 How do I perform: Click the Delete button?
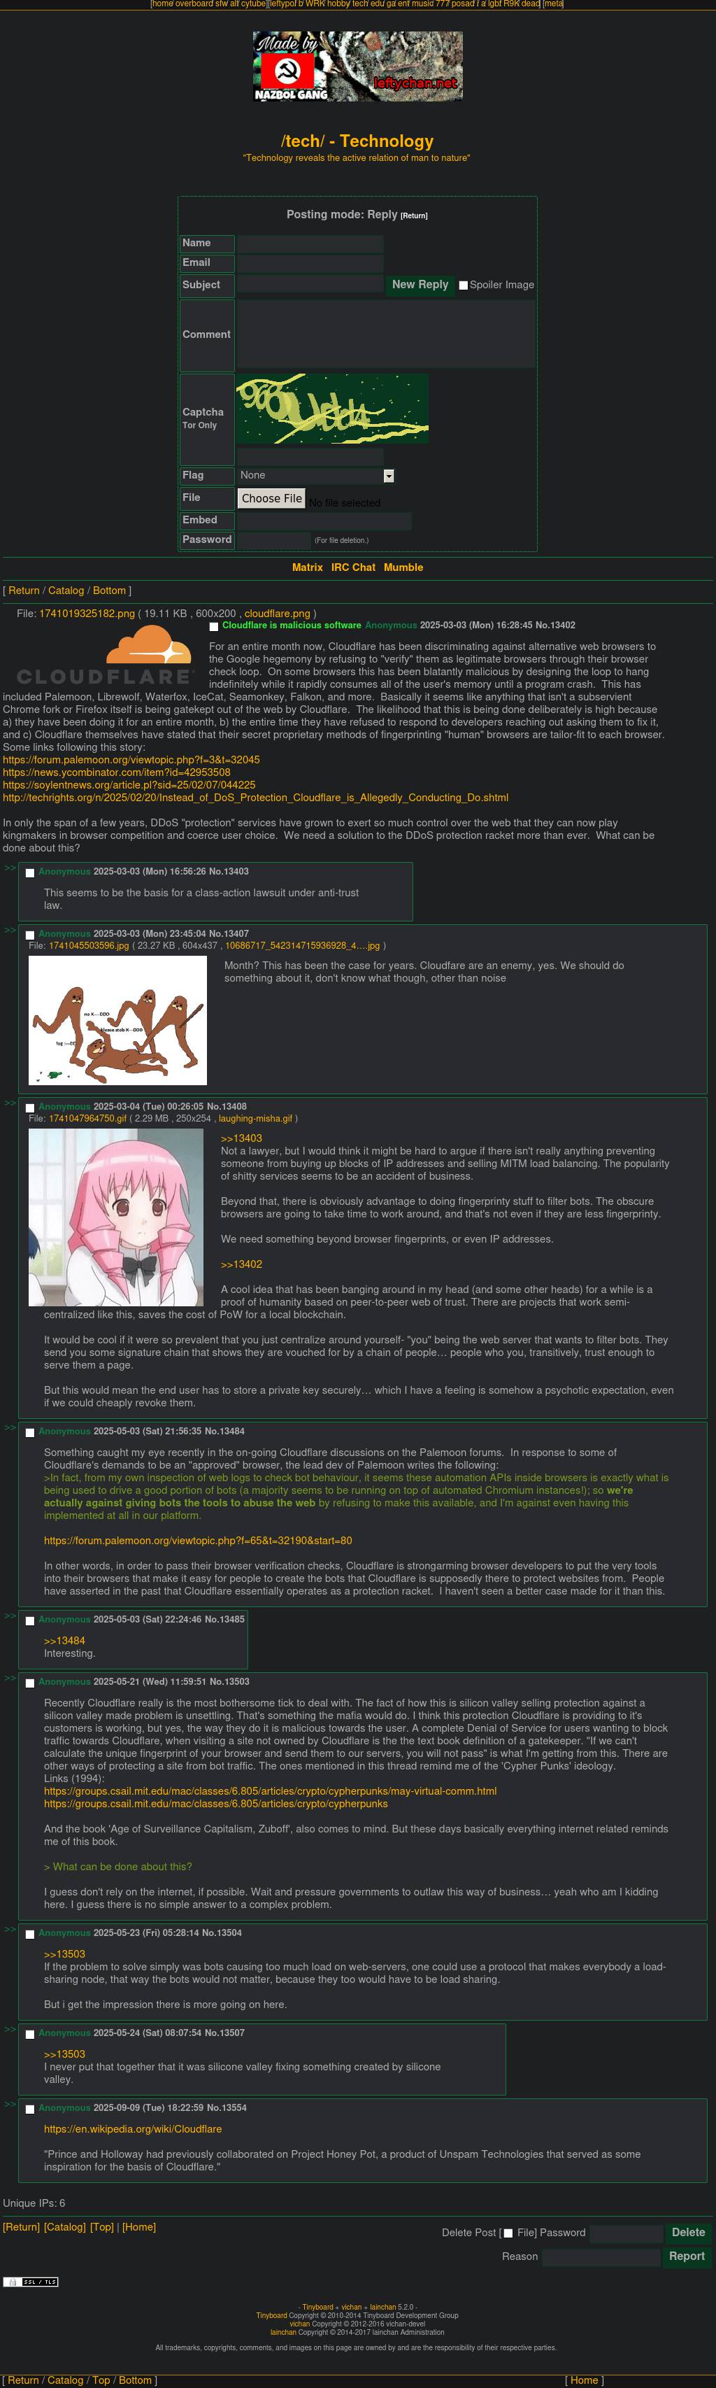point(688,2232)
